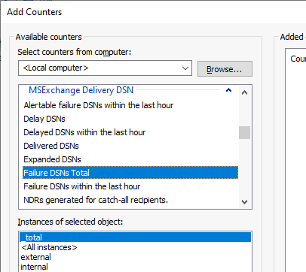The width and height of the screenshot is (306, 272).
Task: Select the Failure DSNs Total counter
Action: (x=130, y=173)
